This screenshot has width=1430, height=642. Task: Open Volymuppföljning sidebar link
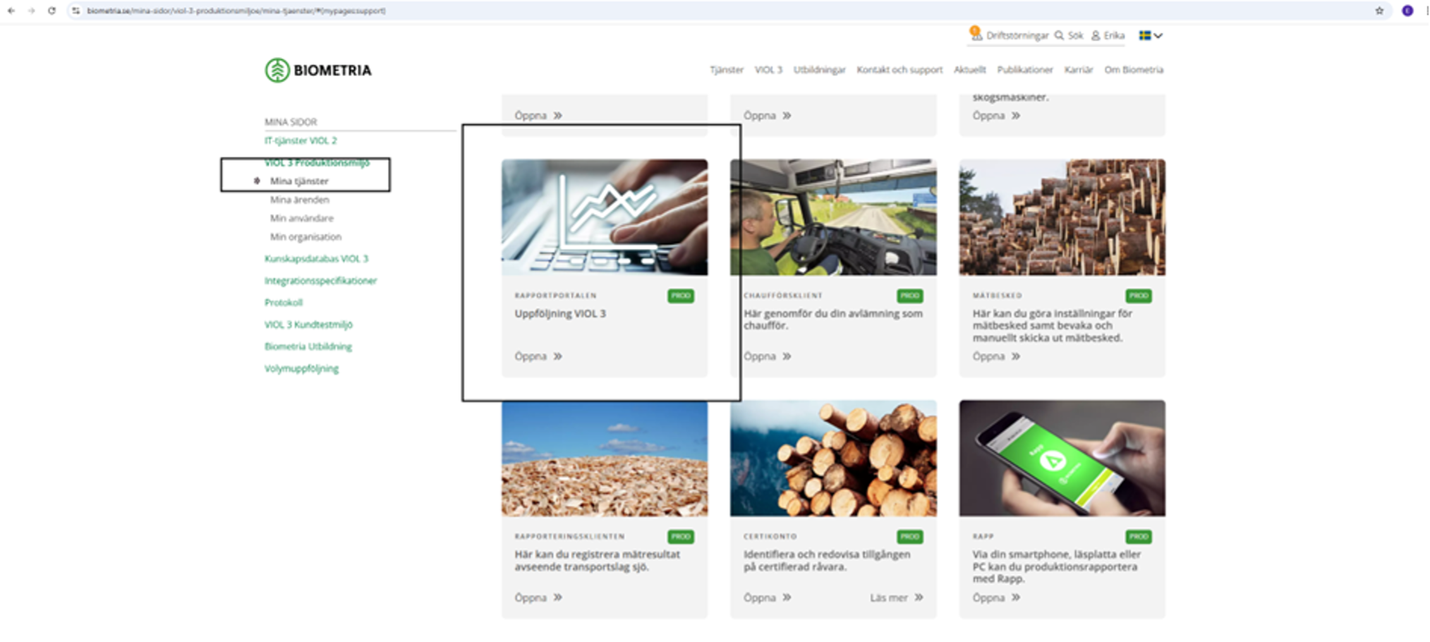click(x=301, y=368)
